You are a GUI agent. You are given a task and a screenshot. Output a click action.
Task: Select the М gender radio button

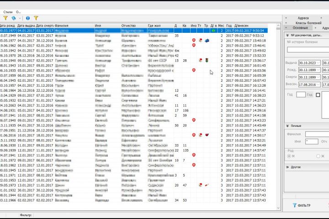[x=289, y=156]
